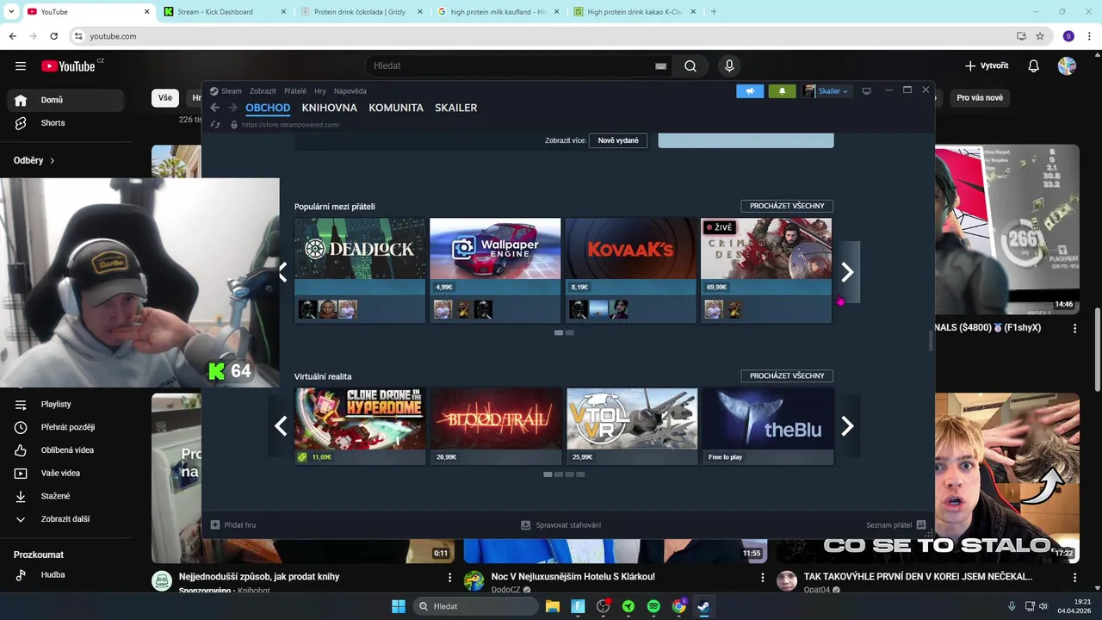
Task: Open Domů in YouTube sidebar
Action: (65, 100)
